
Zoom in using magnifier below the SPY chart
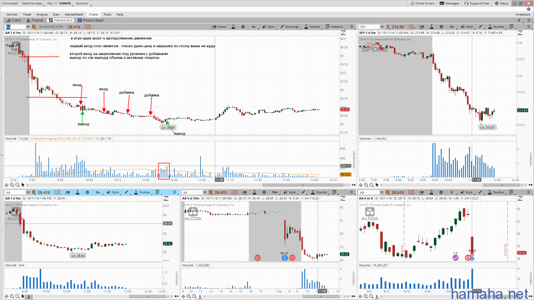366,185
